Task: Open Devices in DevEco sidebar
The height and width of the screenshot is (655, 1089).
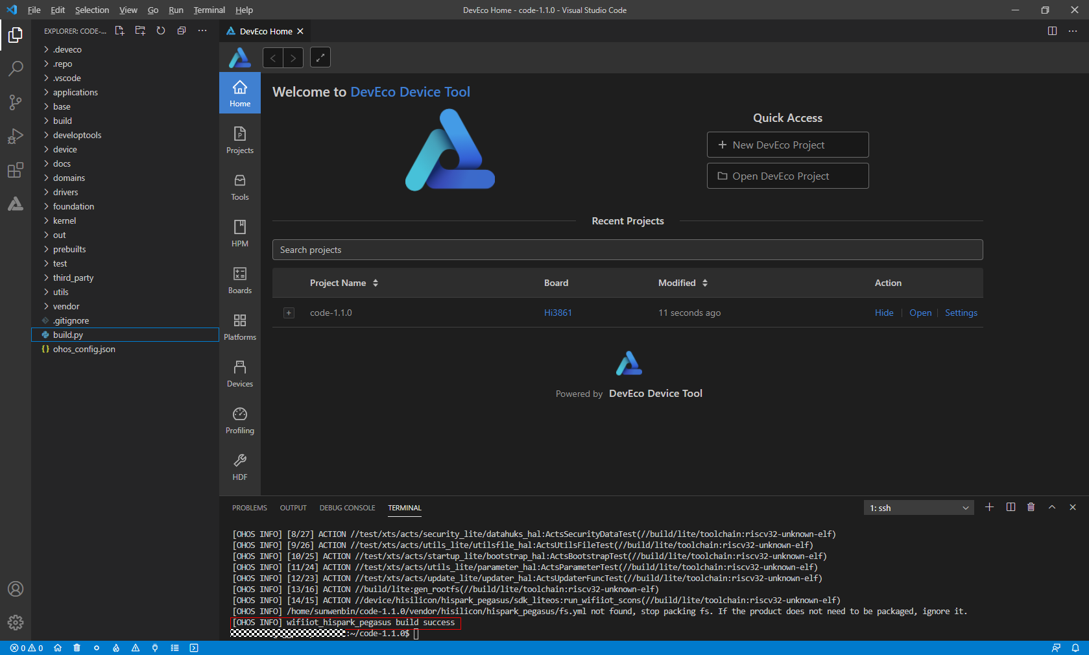Action: point(240,374)
